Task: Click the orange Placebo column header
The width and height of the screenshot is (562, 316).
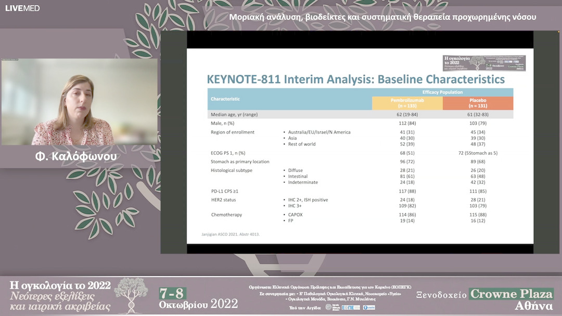Action: 478,102
